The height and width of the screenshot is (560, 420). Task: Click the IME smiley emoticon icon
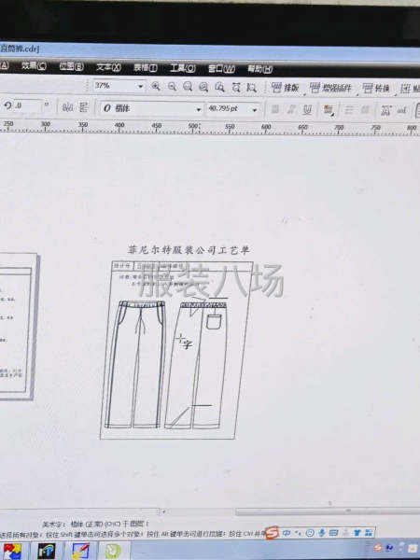pos(310,533)
